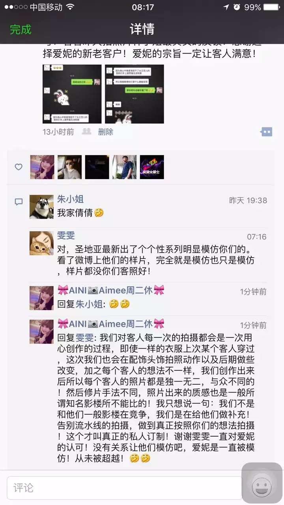This screenshot has height=505, width=284.
Task: Open 雯雯's cat avatar
Action: click(41, 243)
